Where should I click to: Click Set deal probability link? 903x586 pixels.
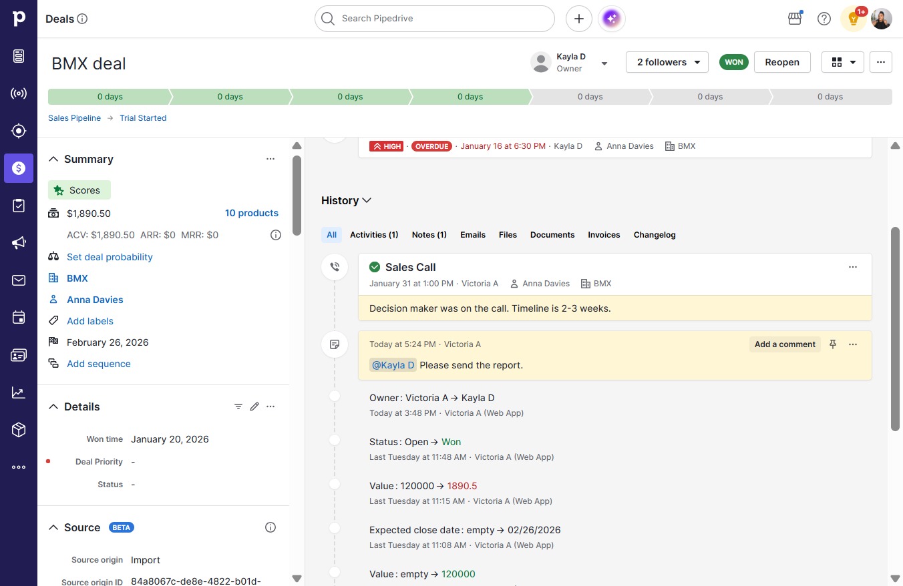(x=110, y=257)
